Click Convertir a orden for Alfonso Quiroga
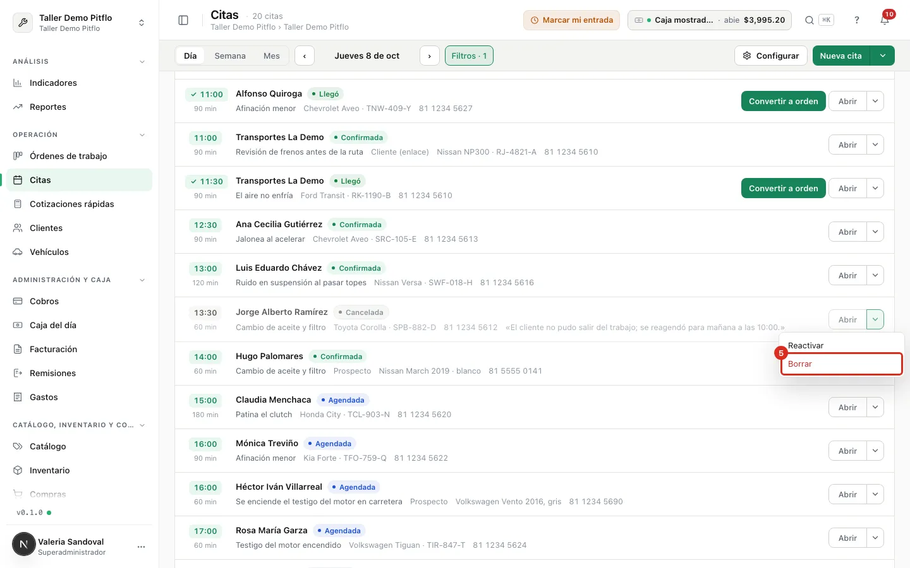910x568 pixels. pyautogui.click(x=783, y=101)
